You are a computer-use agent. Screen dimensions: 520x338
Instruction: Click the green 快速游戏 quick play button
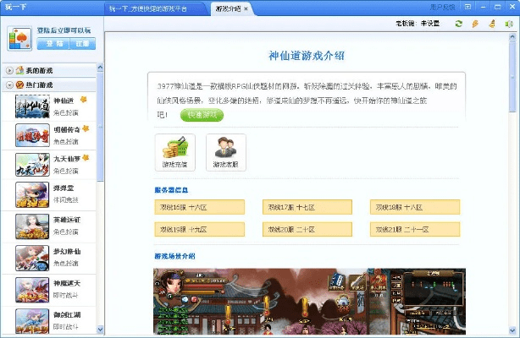[202, 115]
